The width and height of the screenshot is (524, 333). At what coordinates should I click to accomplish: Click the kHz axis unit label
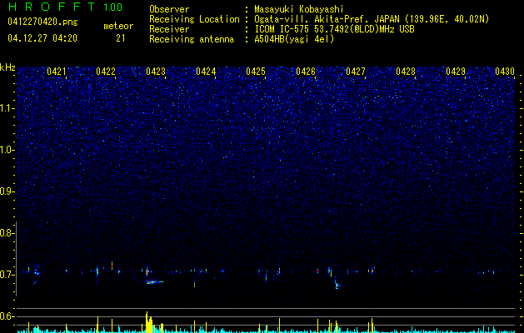click(7, 67)
